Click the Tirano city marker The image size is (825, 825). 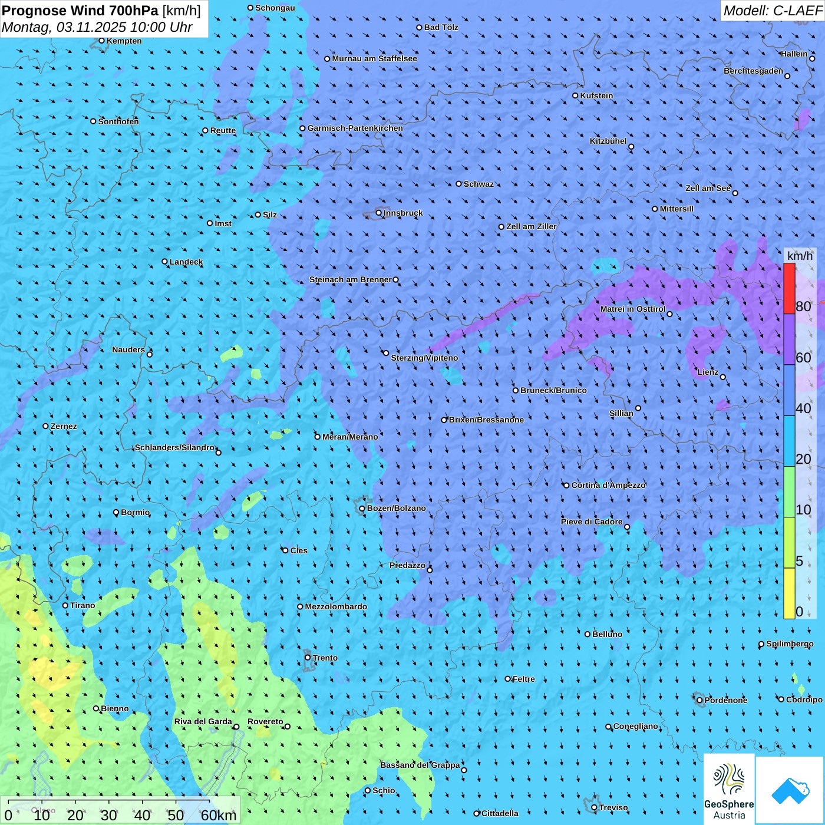coord(65,605)
